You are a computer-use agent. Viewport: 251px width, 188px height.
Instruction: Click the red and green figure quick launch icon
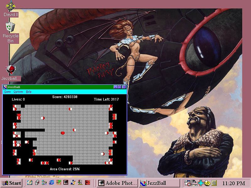point(80,183)
